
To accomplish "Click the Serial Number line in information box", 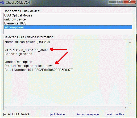I will pos(39,70).
